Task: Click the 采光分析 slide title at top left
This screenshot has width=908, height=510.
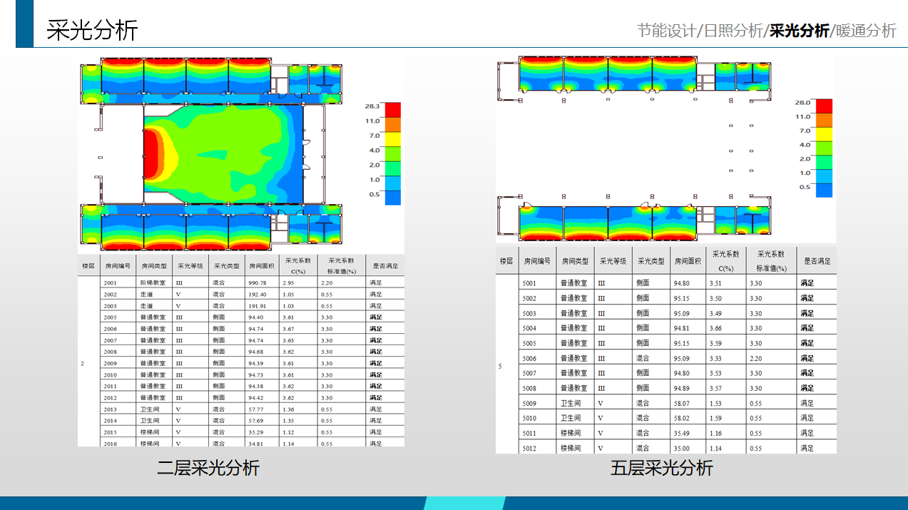Action: 92,31
